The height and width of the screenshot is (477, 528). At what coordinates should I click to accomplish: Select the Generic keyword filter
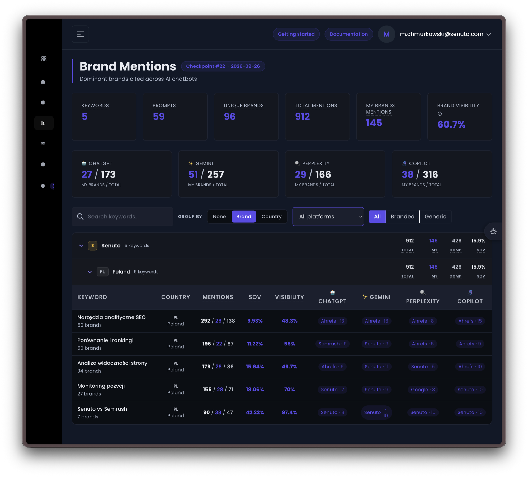435,216
